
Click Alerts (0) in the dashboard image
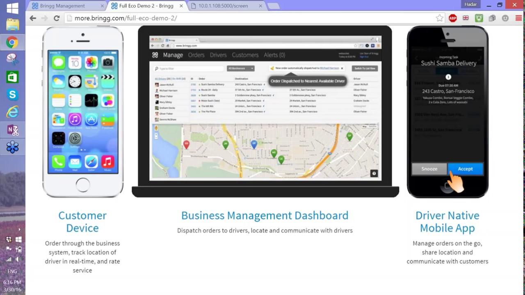[x=274, y=55]
